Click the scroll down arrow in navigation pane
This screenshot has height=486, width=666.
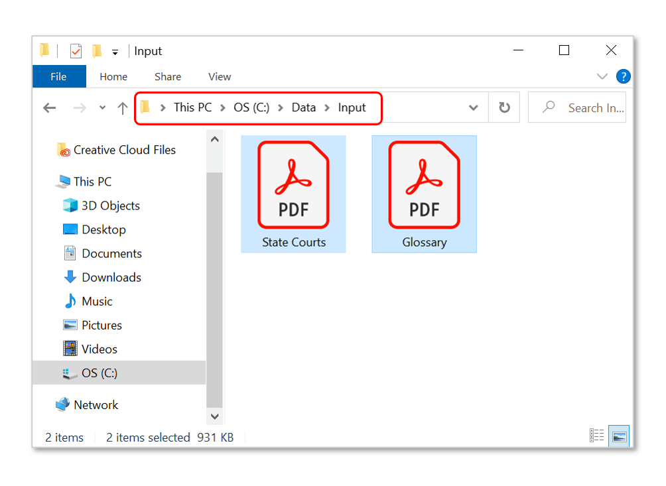pos(214,416)
